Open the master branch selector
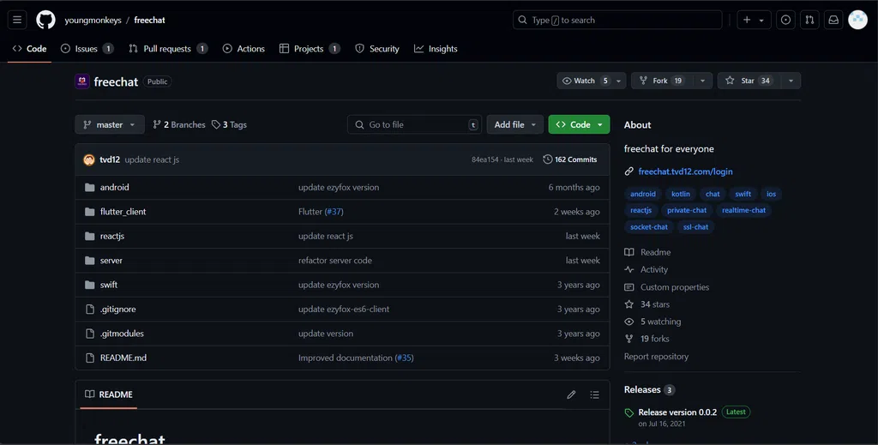 110,125
